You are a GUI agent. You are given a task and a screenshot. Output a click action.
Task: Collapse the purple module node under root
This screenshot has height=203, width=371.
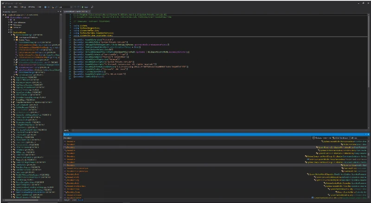click(6, 17)
